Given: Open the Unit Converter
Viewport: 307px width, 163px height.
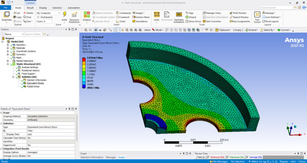Looking at the screenshot, I should 212,21.
